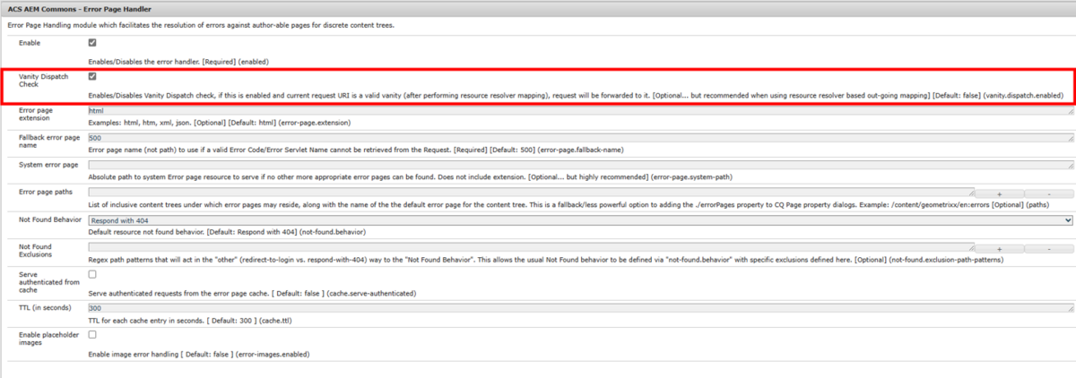The height and width of the screenshot is (378, 1076).
Task: Enable placeholder images checkbox
Action: pyautogui.click(x=92, y=335)
